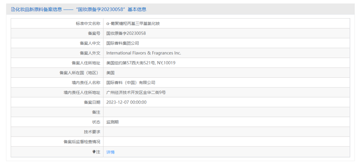The width and height of the screenshot is (358, 164).
Task: Click the status value 监测期
Action: coord(112,122)
